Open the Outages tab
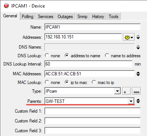Image resolution: width=147 pixels, height=136 pixels. pos(65,17)
